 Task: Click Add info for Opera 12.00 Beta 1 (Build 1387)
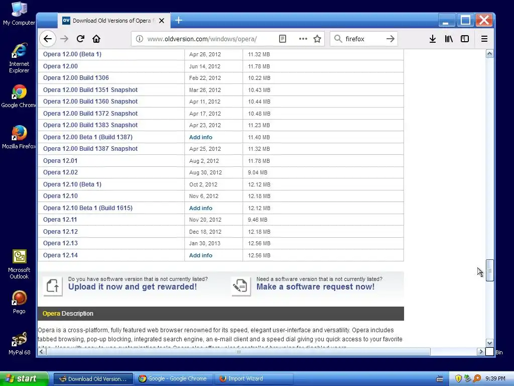point(201,137)
